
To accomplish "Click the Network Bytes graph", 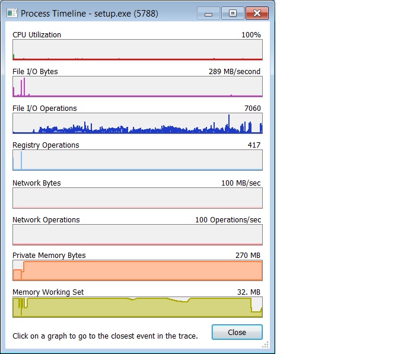I will [138, 198].
